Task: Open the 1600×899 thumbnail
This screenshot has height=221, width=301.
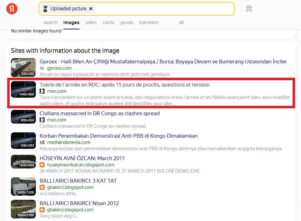Action: click(23, 162)
